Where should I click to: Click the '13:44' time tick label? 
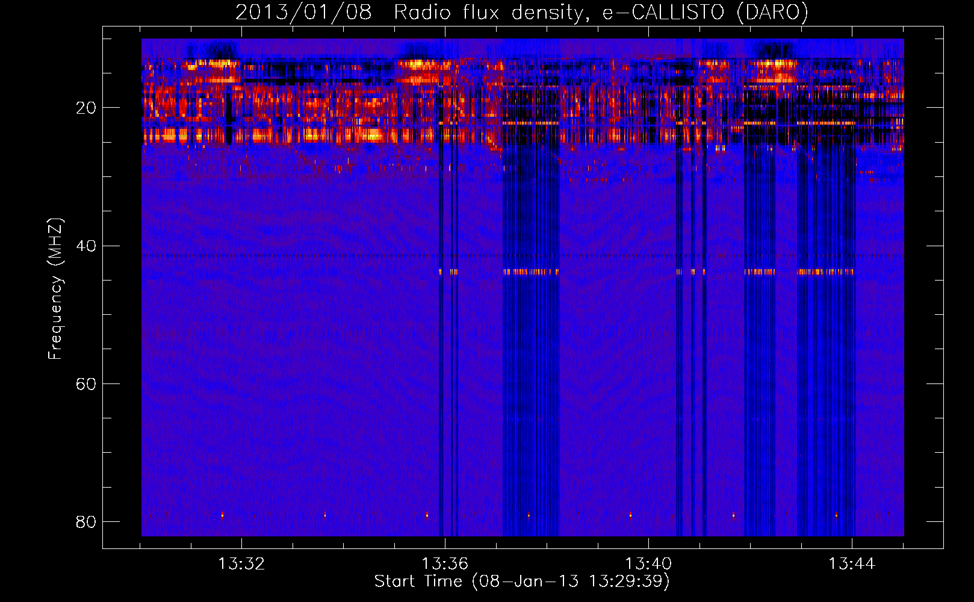pos(852,564)
